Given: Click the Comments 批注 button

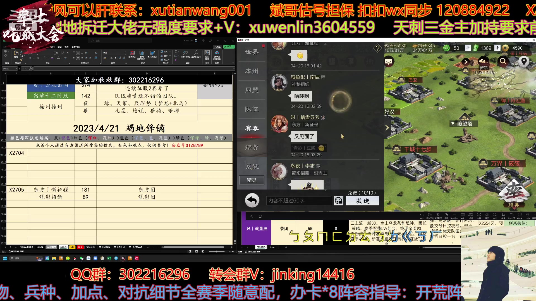Looking at the screenshot, I should [217, 47].
